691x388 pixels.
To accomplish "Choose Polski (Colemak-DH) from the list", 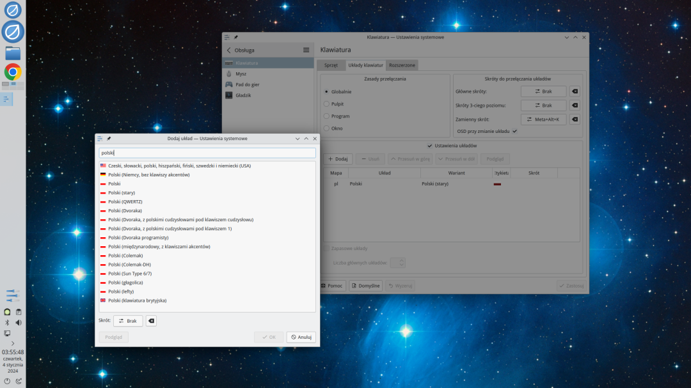I will pyautogui.click(x=129, y=264).
